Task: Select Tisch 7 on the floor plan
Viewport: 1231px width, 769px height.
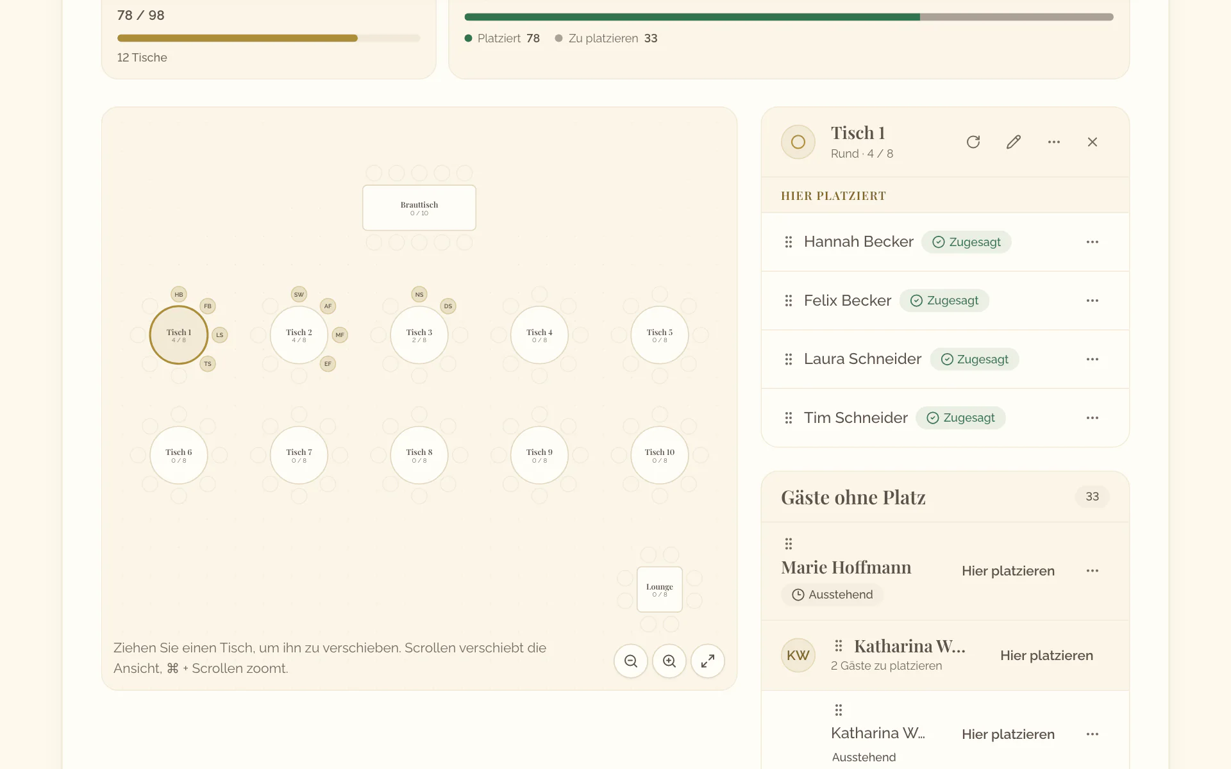Action: [299, 455]
